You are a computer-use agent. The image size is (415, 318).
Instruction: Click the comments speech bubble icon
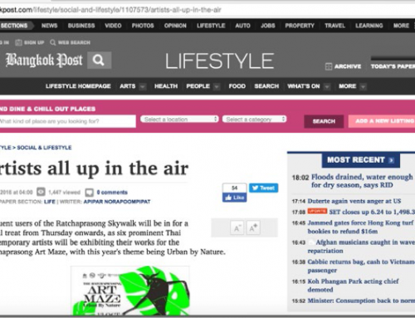[89, 192]
